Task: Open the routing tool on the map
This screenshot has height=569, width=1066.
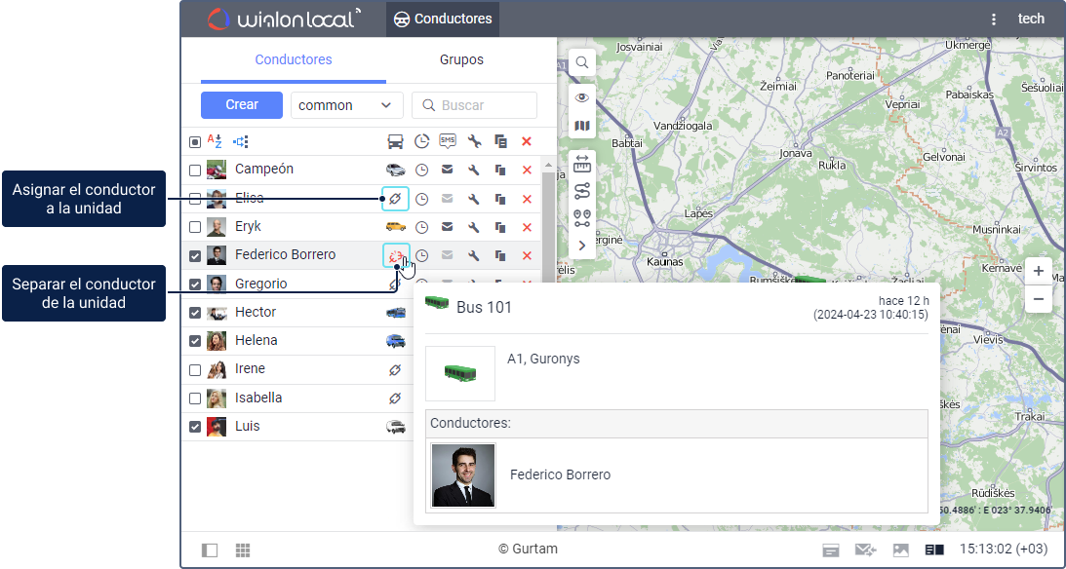Action: (582, 191)
